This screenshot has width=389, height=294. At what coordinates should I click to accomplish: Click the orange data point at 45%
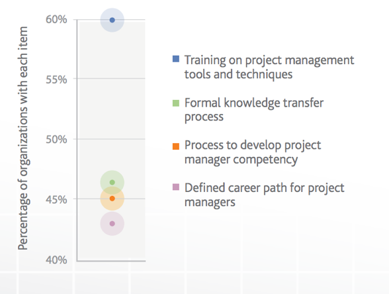112,199
